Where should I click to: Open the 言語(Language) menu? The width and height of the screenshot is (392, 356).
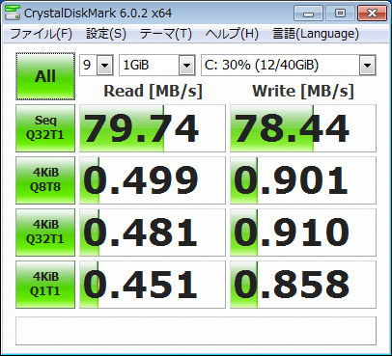tap(316, 34)
